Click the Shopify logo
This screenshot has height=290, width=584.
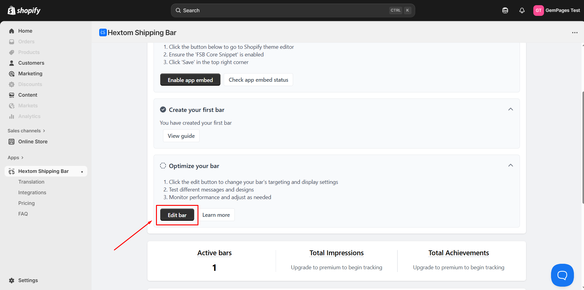pos(24,11)
